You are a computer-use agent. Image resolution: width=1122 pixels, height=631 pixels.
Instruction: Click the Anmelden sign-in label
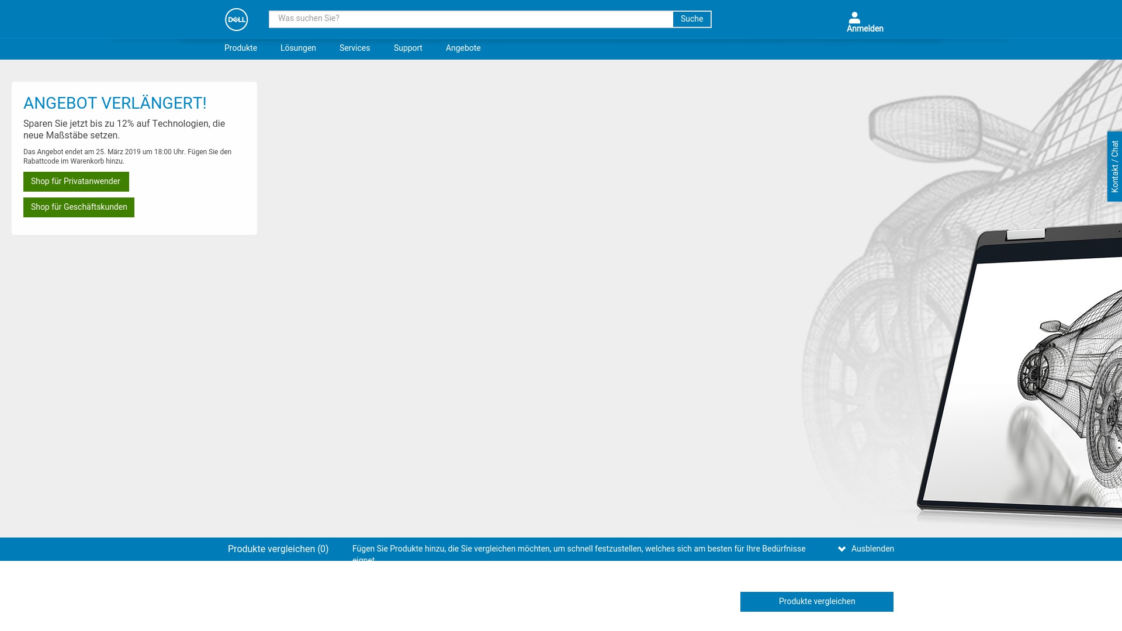[x=865, y=29]
